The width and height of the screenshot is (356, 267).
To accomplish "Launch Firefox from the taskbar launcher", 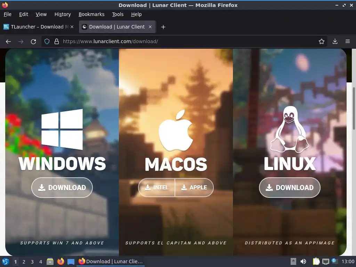I will pos(60,261).
